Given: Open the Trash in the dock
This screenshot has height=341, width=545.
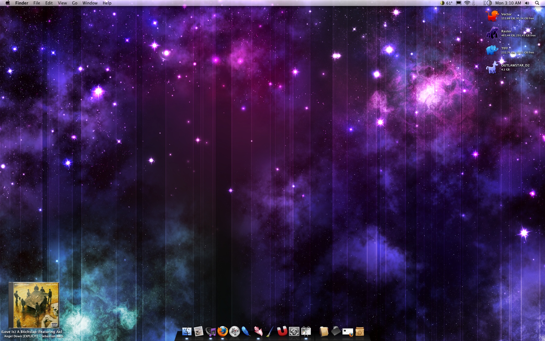Looking at the screenshot, I should [x=360, y=331].
